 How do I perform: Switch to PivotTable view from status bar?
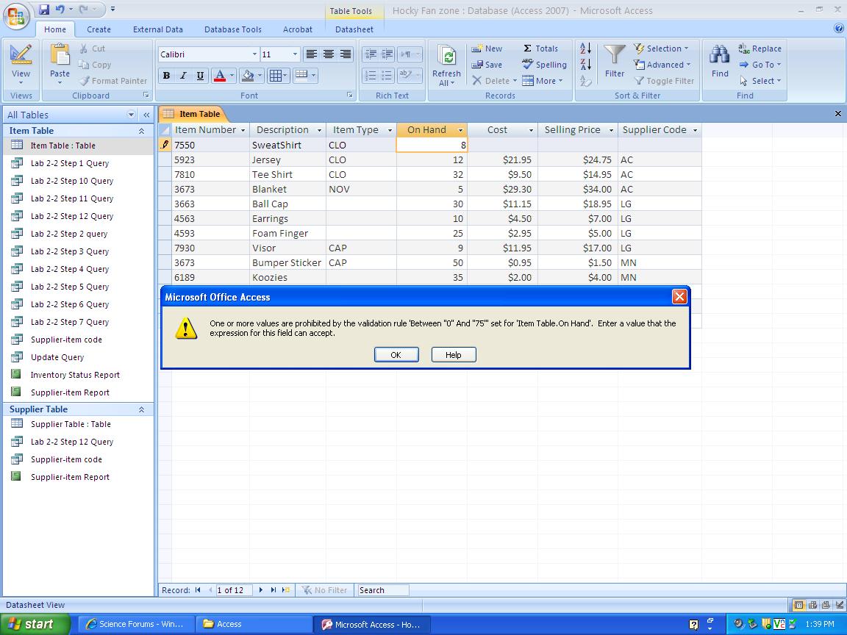[x=812, y=605]
